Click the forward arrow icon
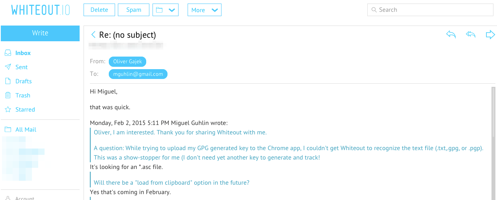The height and width of the screenshot is (200, 497). click(490, 35)
